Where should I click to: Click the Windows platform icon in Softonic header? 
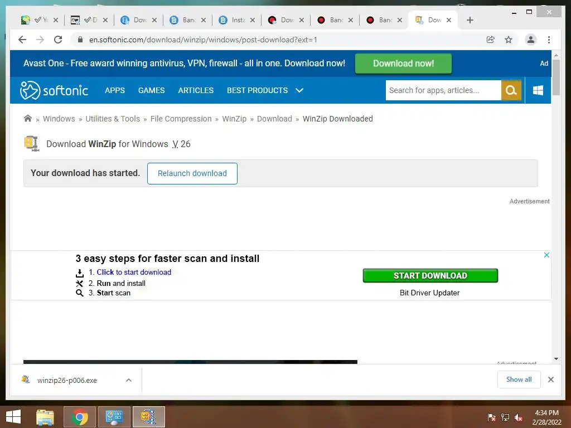pyautogui.click(x=538, y=90)
